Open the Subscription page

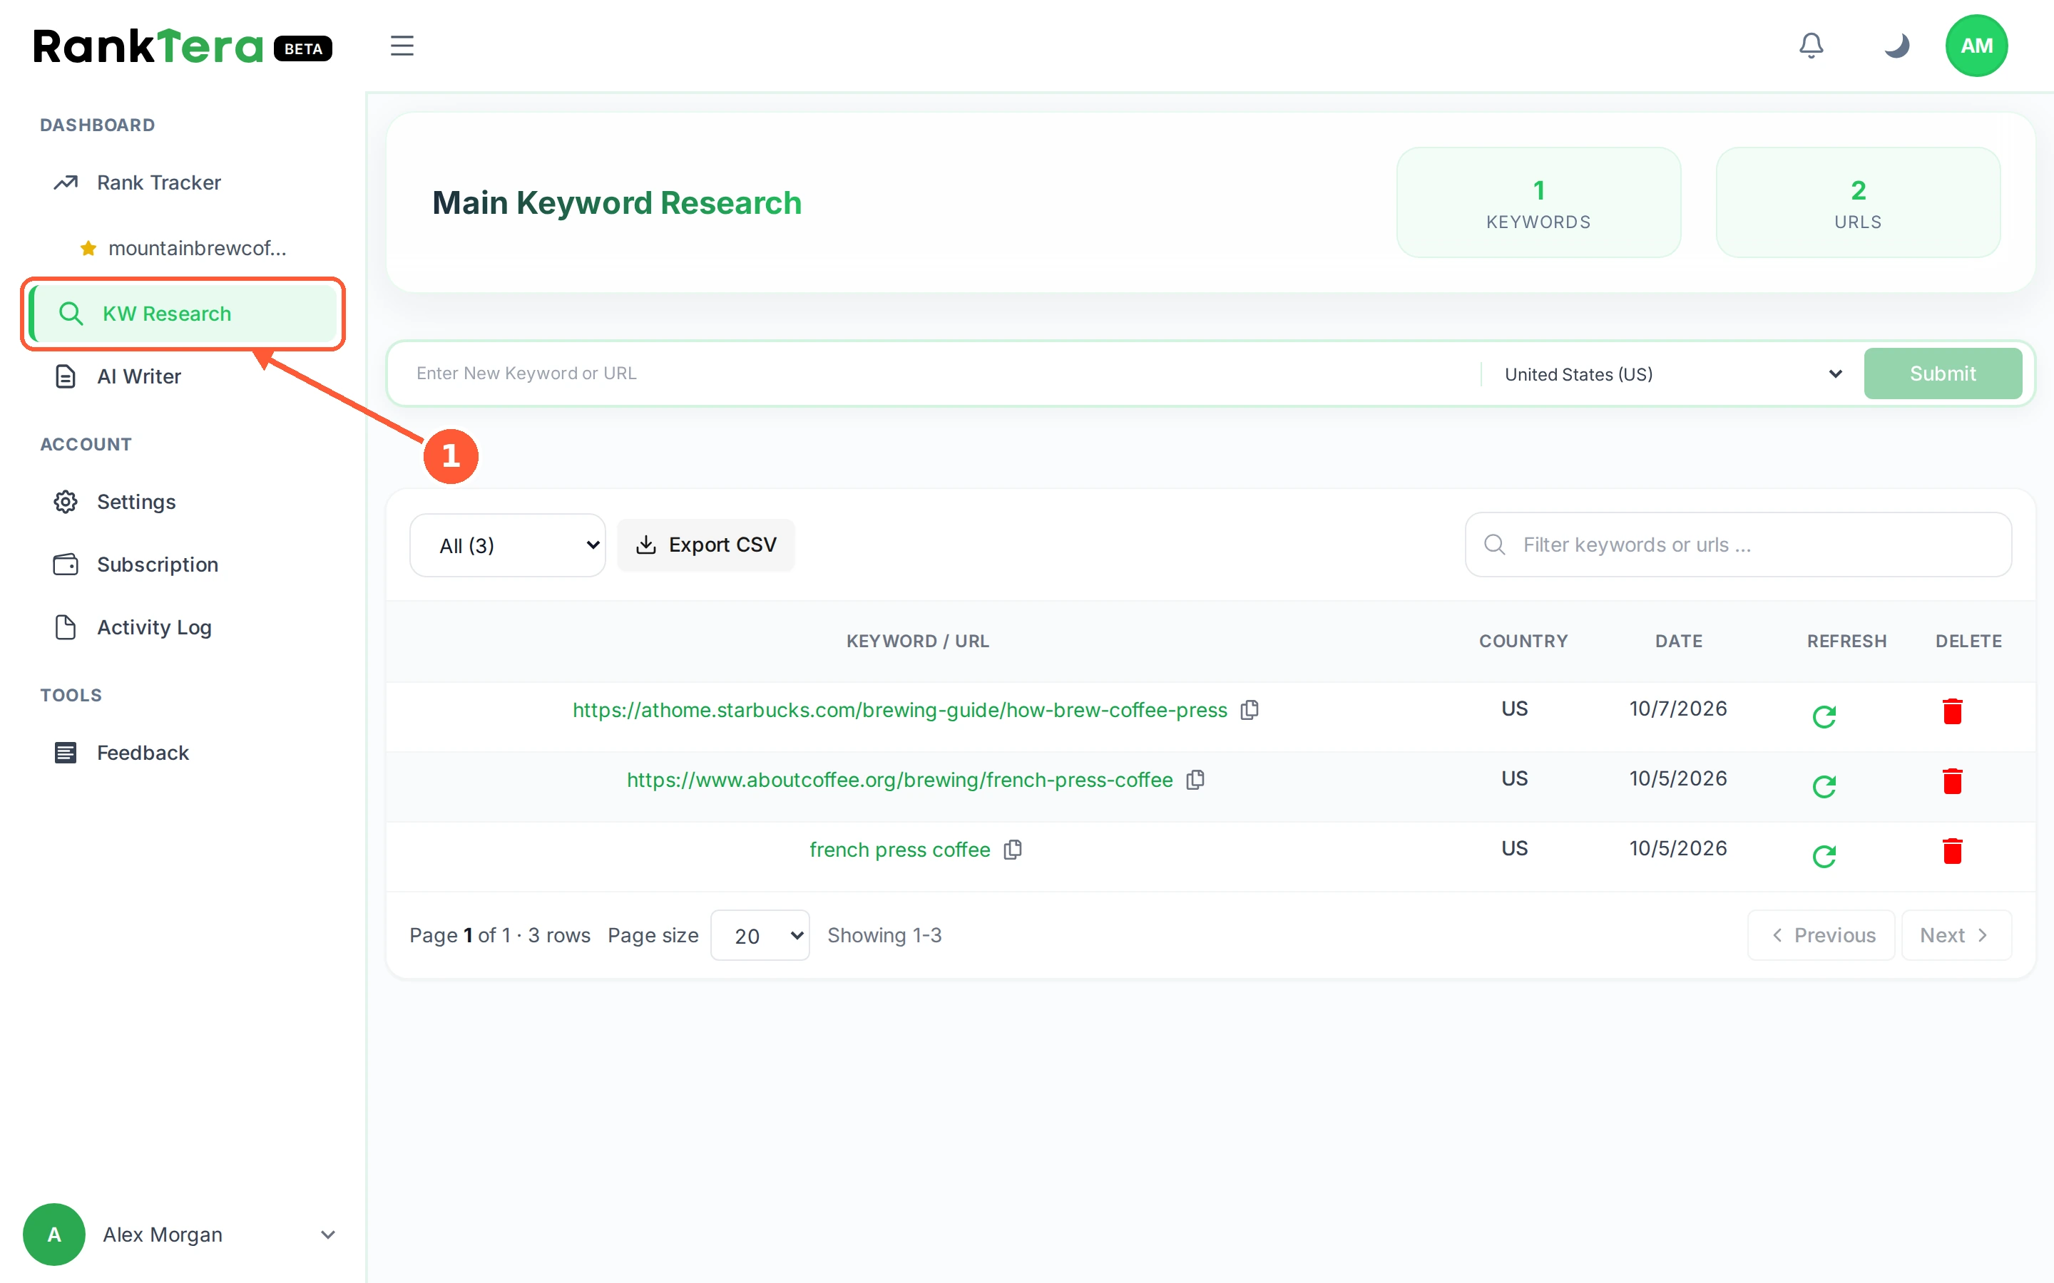click(183, 565)
